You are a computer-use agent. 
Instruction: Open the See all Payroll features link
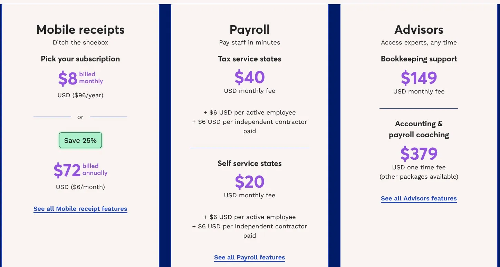click(250, 257)
